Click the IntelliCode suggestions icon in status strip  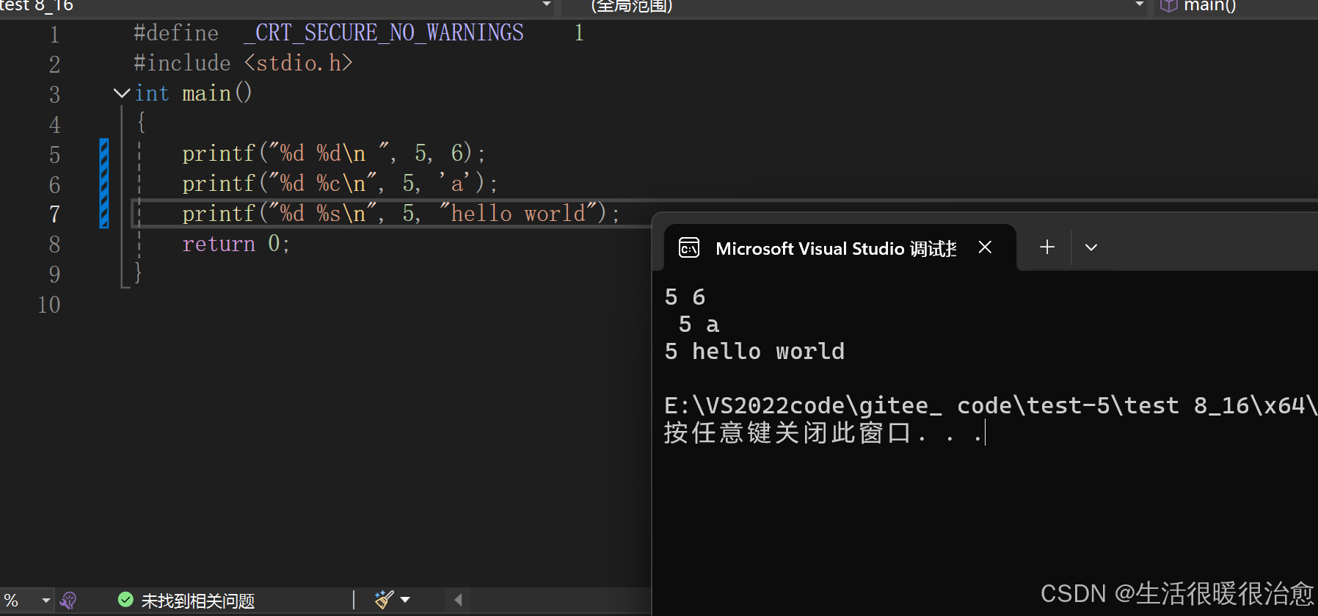tap(68, 601)
